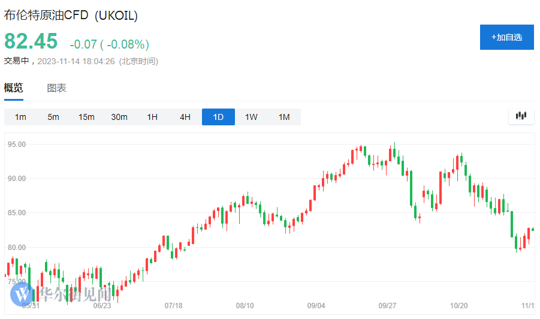This screenshot has height=319, width=540.
Task: Click the 10/20 date on time axis
Action: tap(459, 306)
